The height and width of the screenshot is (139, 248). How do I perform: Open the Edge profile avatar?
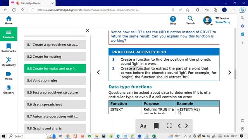[x=224, y=10]
